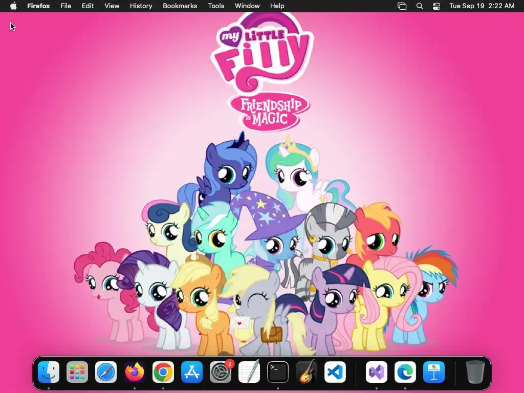Open the Apple menu

click(x=13, y=6)
